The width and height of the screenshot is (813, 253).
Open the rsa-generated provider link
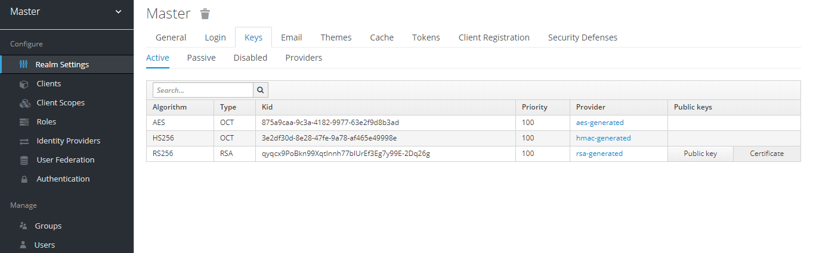599,154
